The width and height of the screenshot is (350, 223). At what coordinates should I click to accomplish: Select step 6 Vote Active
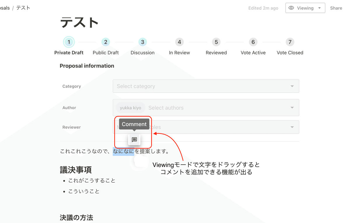coord(253,42)
